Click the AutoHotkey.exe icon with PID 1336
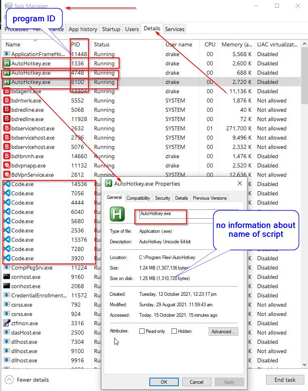 6,63
